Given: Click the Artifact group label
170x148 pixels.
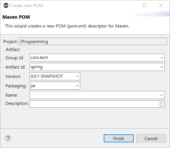Looking at the screenshot, I should point(13,50).
